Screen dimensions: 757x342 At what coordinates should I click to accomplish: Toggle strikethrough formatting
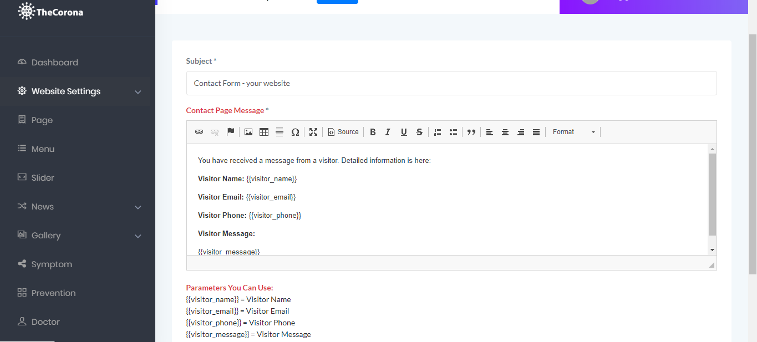419,132
